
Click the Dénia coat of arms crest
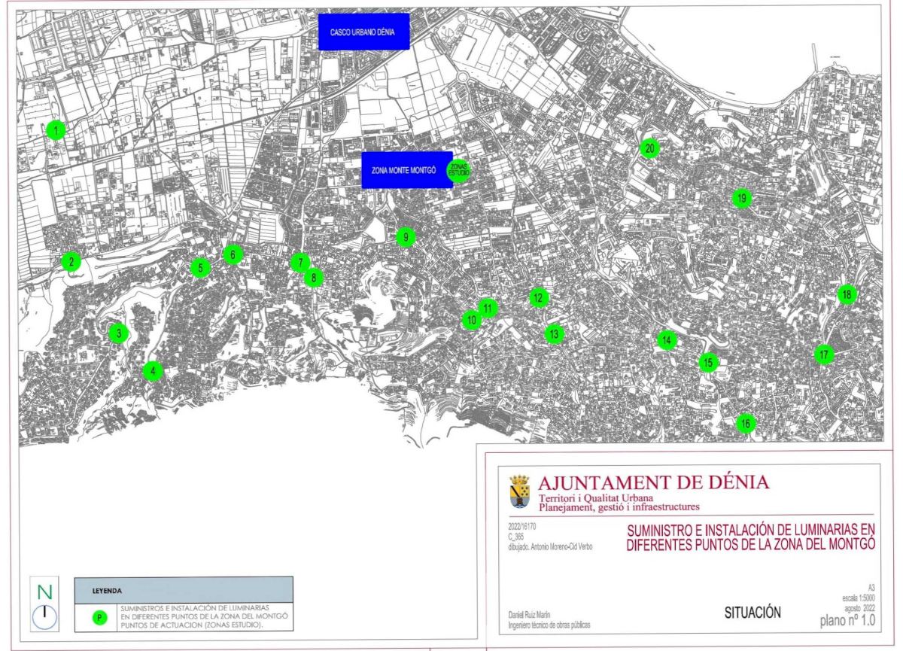[519, 491]
